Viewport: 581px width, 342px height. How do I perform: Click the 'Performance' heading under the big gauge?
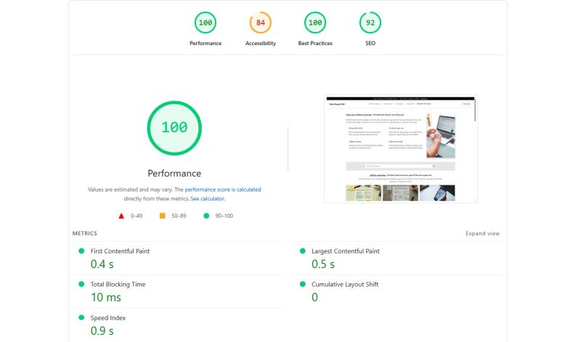[x=174, y=174]
